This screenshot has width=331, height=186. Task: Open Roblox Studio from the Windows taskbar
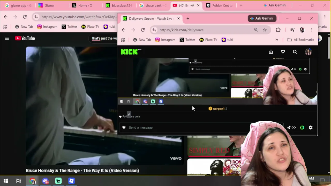[71, 181]
